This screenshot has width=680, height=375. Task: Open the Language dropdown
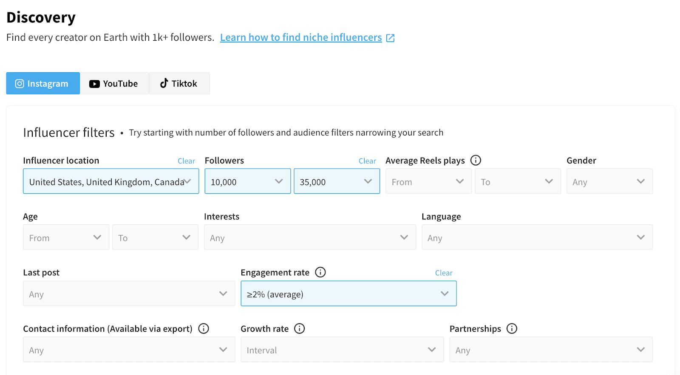[537, 238]
